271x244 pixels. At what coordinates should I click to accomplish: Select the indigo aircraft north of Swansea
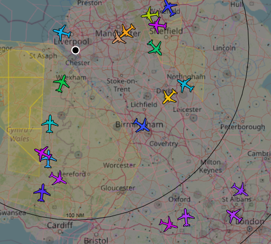42,193
